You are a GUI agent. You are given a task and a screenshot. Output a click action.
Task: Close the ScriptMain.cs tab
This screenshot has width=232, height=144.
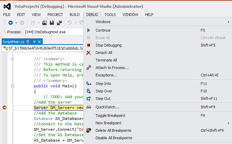pos(39,42)
